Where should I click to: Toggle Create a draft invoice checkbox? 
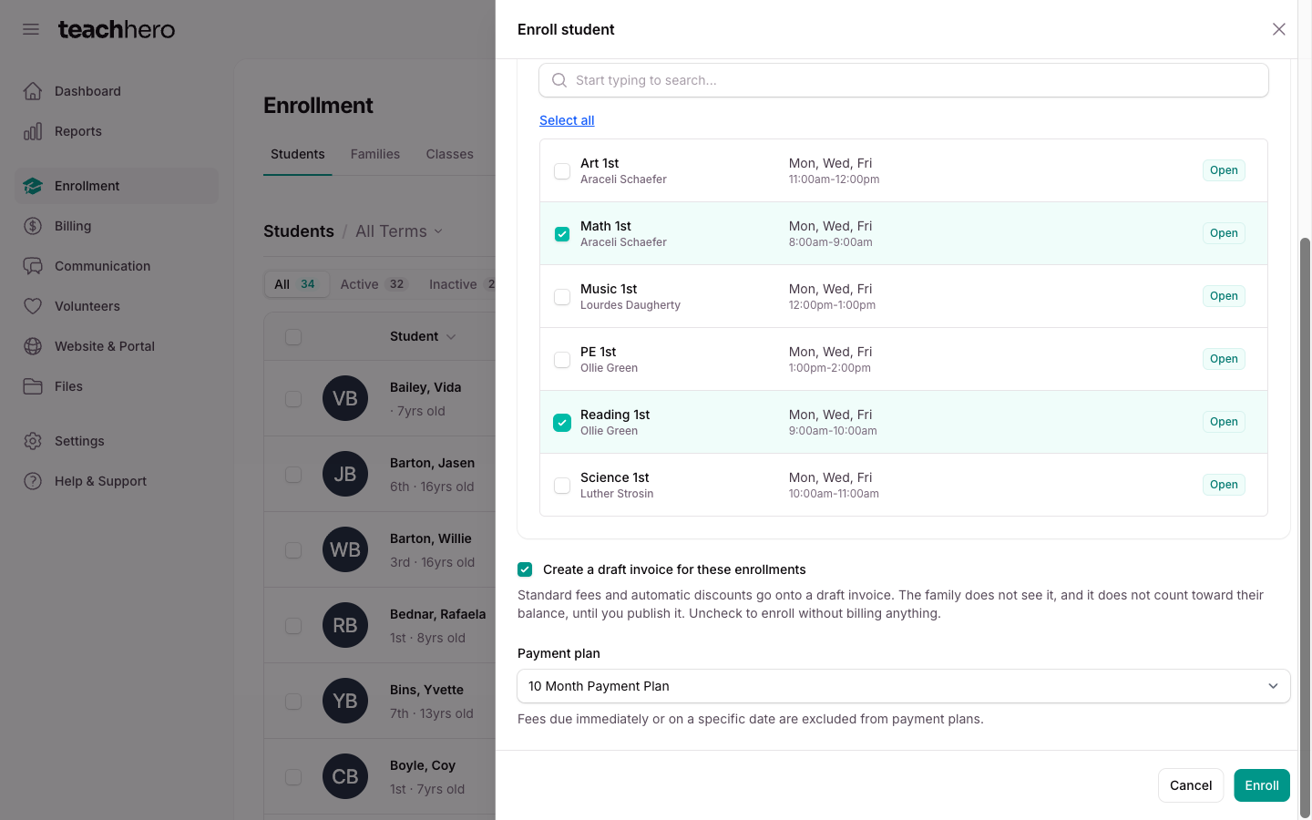pyautogui.click(x=525, y=569)
